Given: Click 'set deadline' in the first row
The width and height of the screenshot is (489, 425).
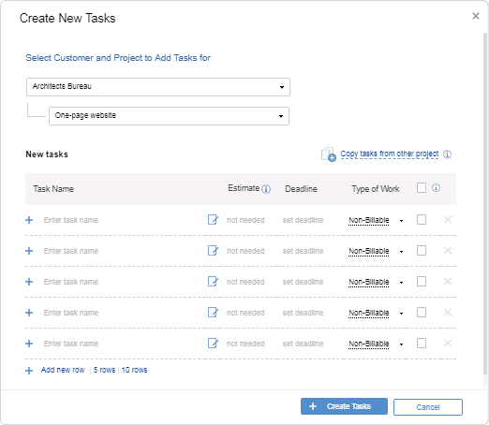Looking at the screenshot, I should [303, 220].
